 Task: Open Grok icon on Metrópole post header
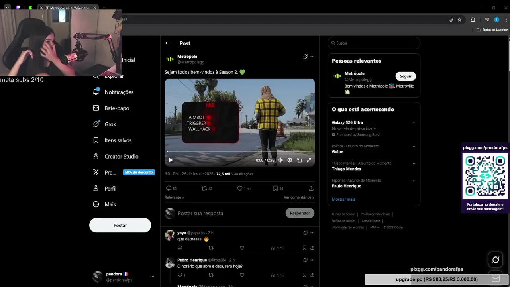[305, 57]
